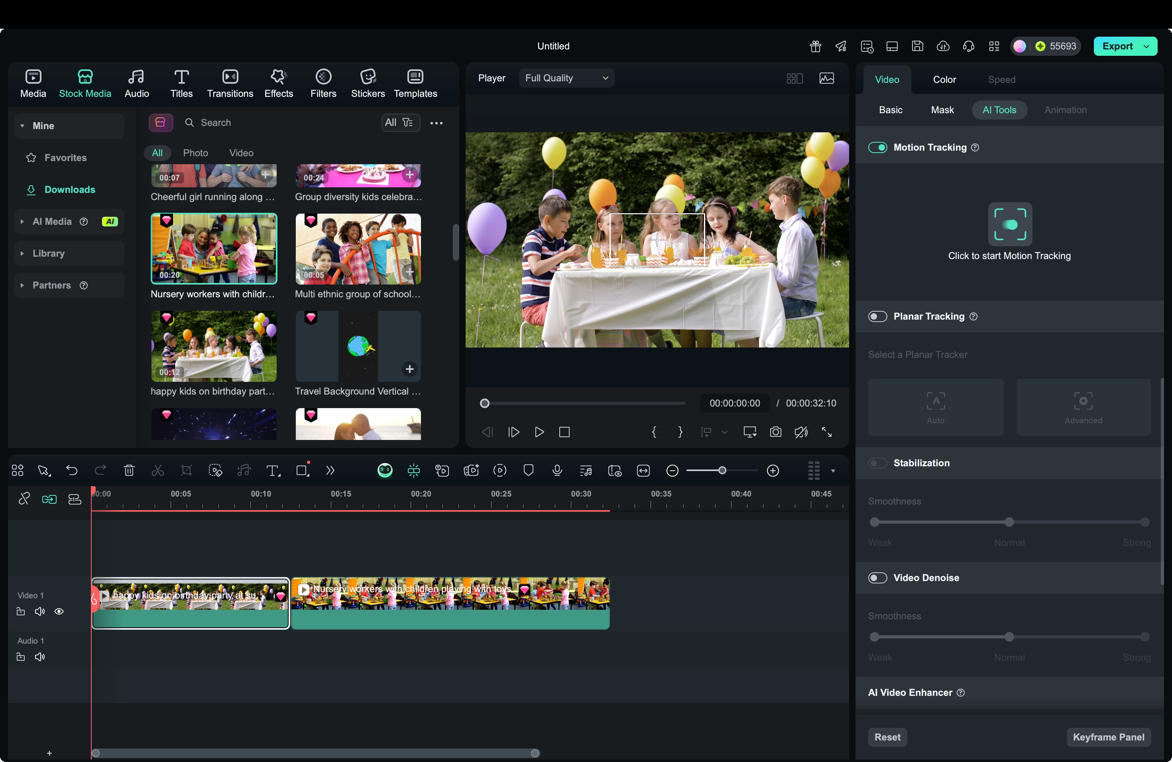
Task: Click the zoom out minus circle icon
Action: pos(672,471)
